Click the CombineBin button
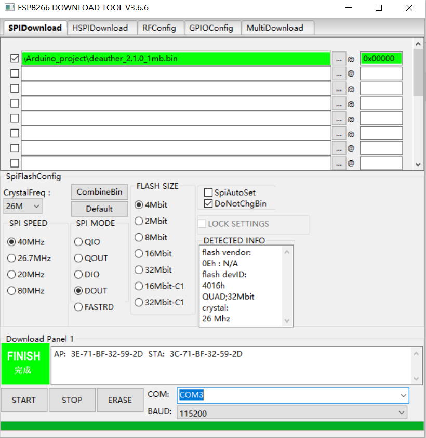426x438 pixels. [x=99, y=192]
